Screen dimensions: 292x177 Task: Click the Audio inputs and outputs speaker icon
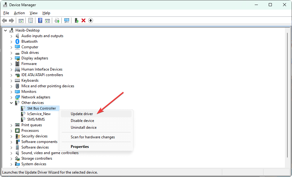(17, 36)
